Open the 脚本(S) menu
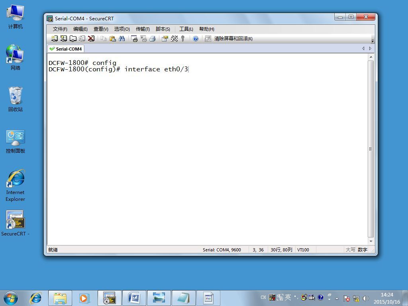Image resolution: width=408 pixels, height=306 pixels. coord(163,29)
